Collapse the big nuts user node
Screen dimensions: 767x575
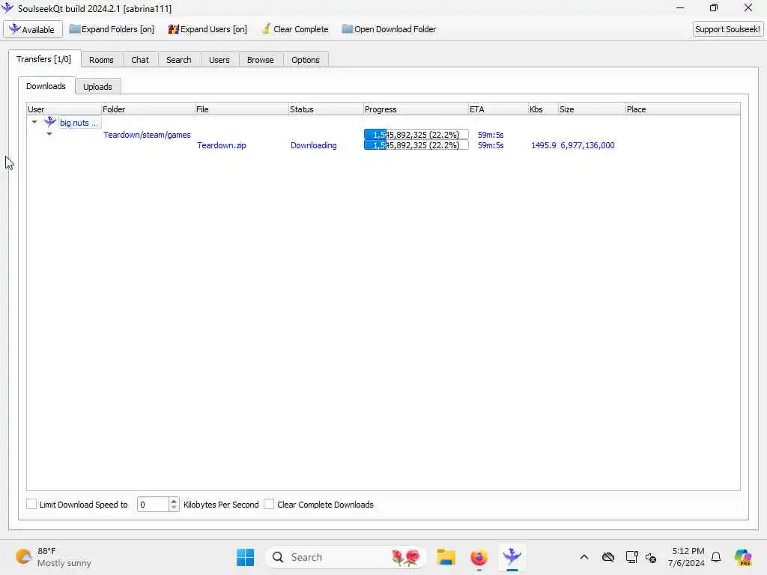click(34, 122)
